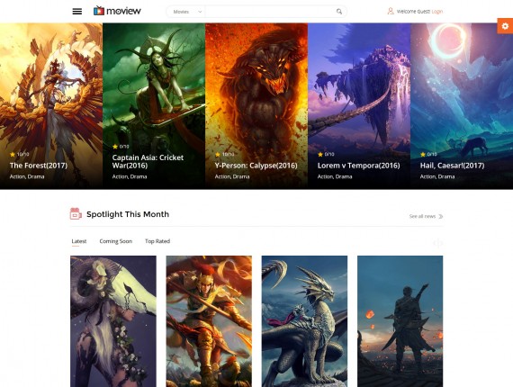This screenshot has width=513, height=387.
Task: Click the See all news chevron
Action: click(441, 216)
